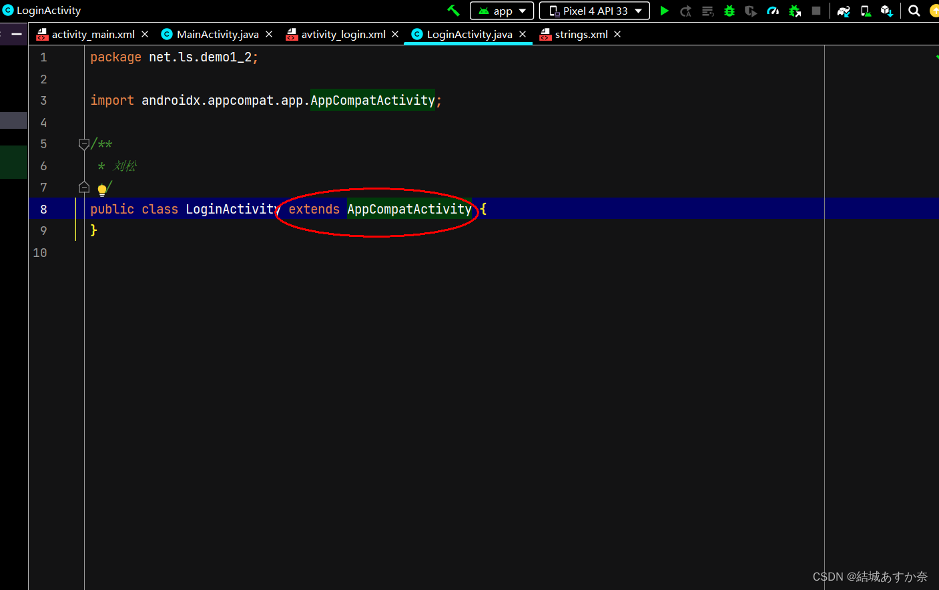
Task: Click the author name comment on line 6
Action: (x=125, y=166)
